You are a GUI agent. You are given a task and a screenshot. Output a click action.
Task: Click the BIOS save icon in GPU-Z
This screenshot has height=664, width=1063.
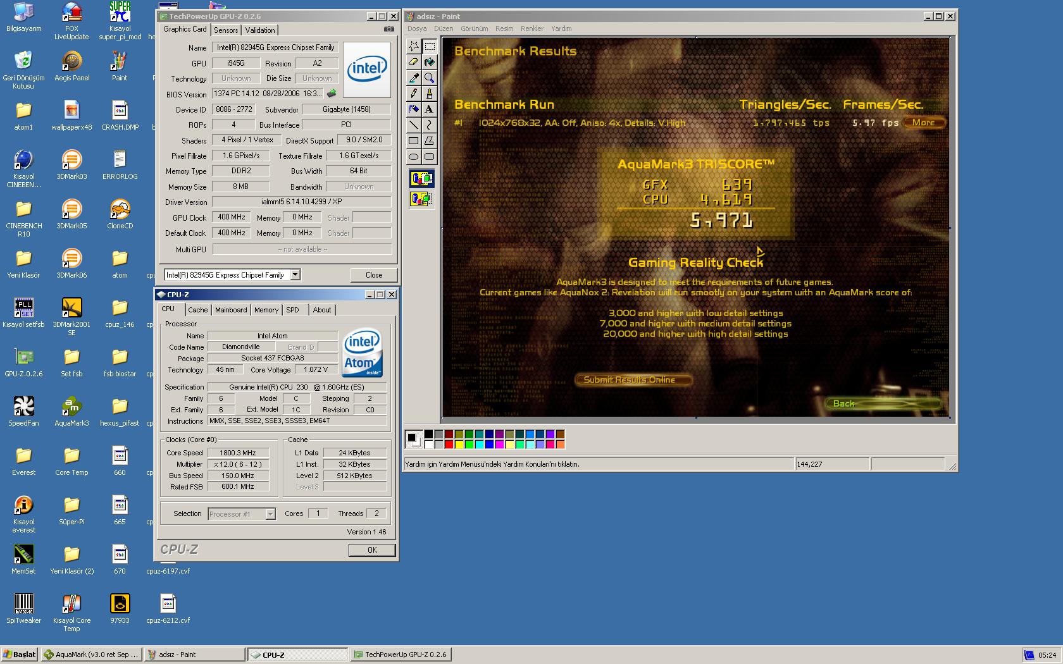point(332,94)
